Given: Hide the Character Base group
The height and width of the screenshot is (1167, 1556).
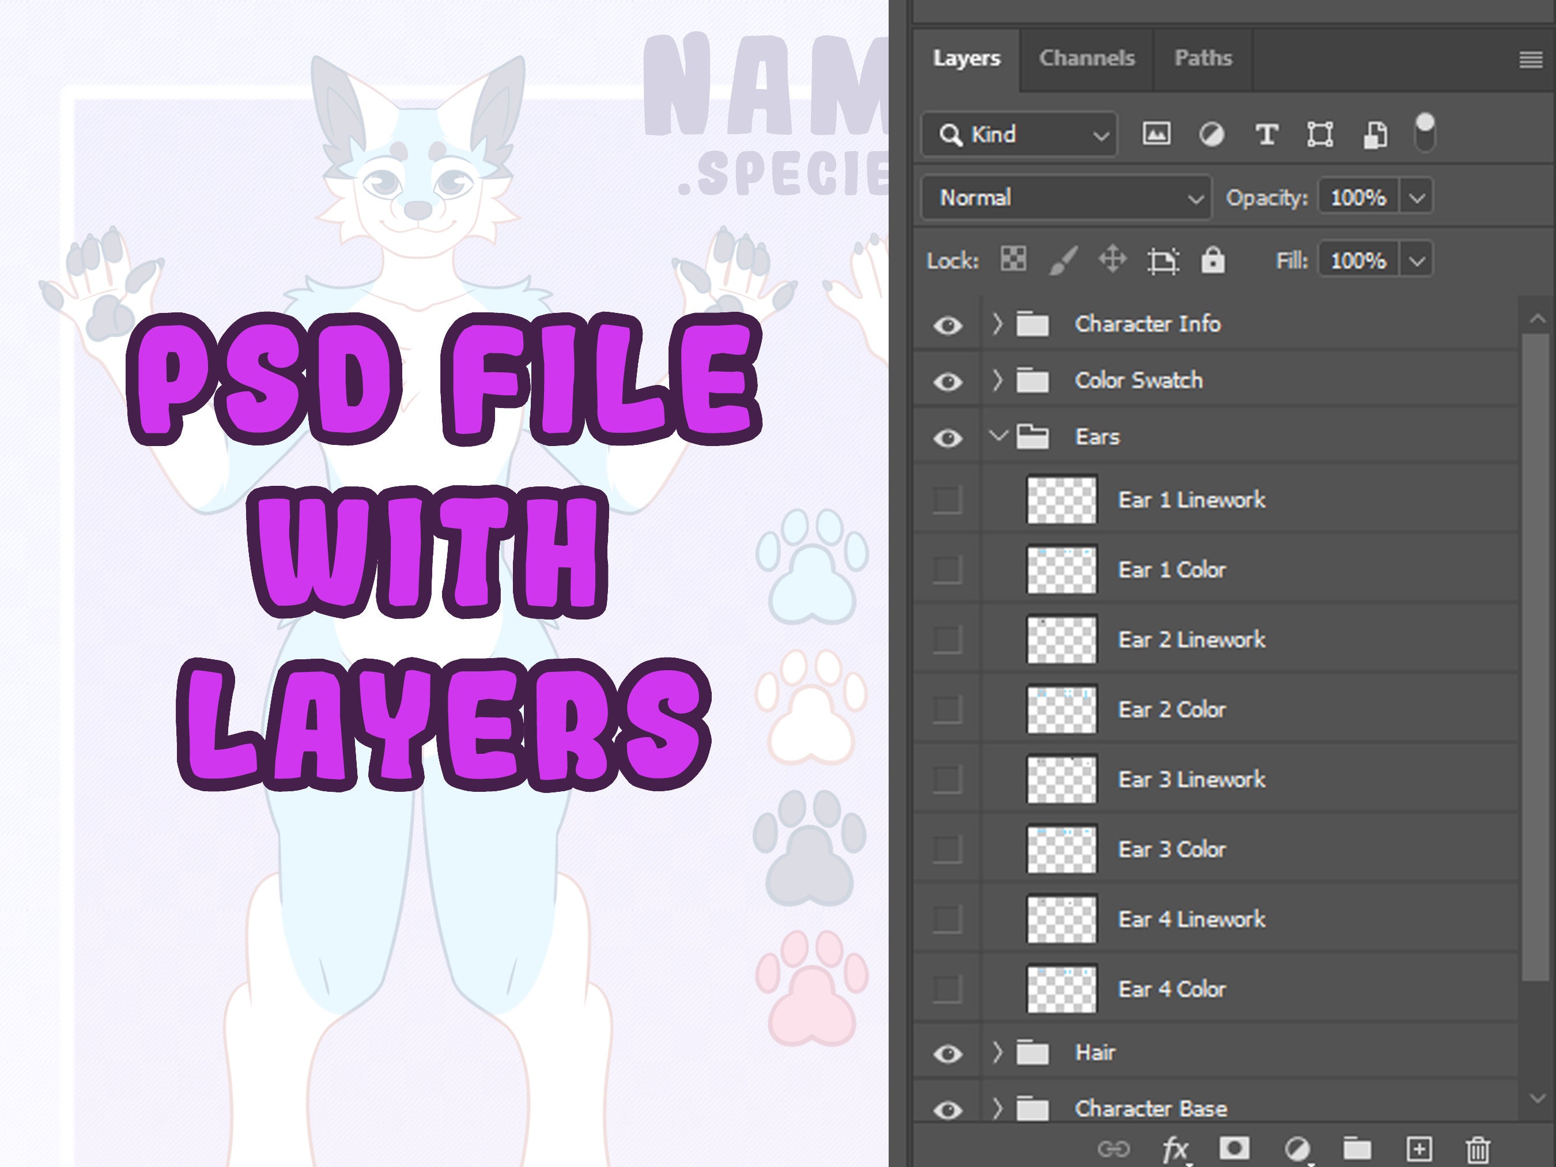Looking at the screenshot, I should click(x=947, y=1110).
